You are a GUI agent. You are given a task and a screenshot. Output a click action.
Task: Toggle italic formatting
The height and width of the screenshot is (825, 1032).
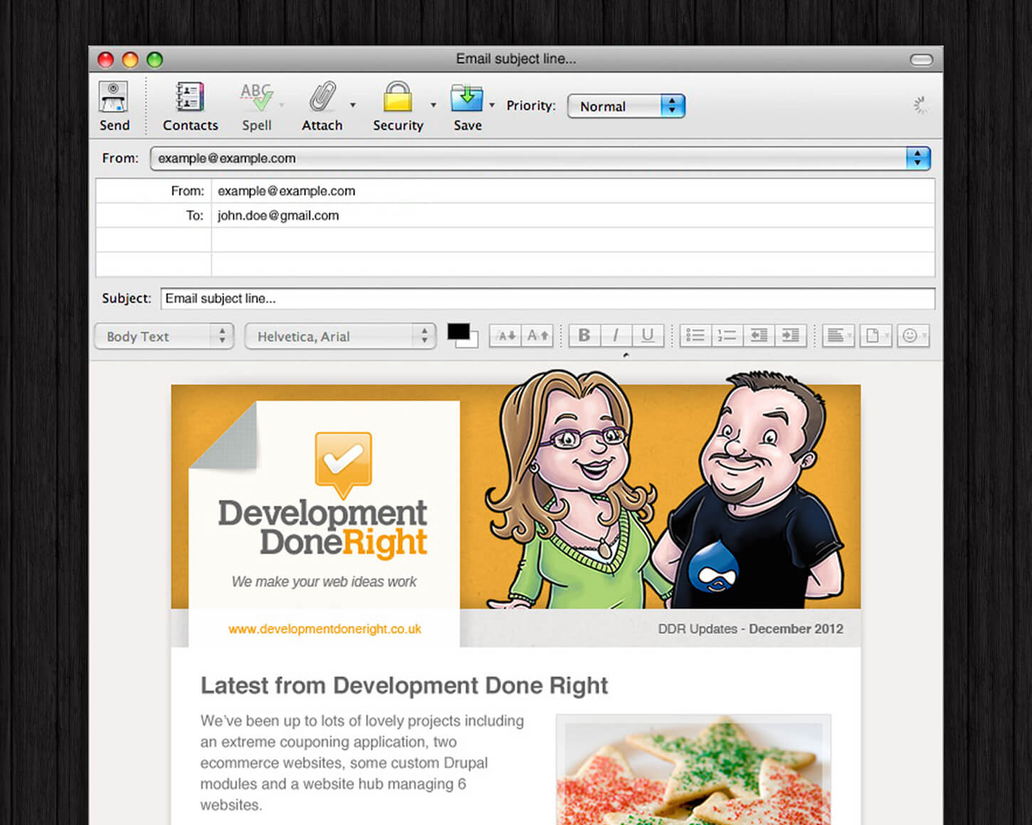(x=616, y=336)
